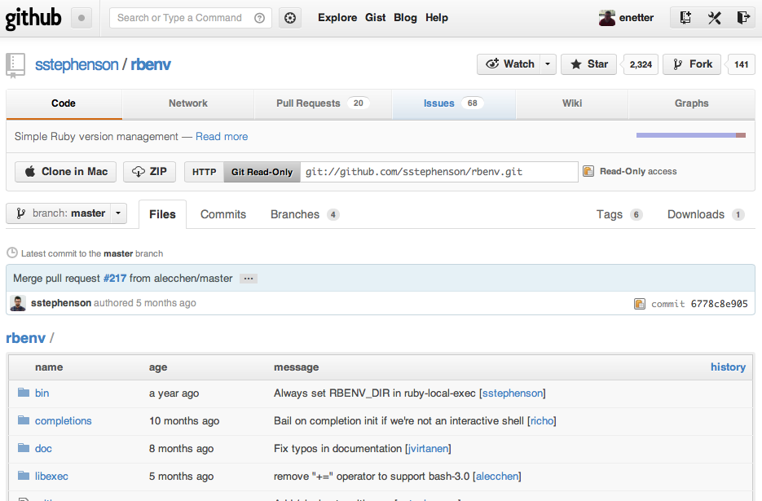Select Git Read-Only clone protocol
This screenshot has width=762, height=501.
point(262,172)
